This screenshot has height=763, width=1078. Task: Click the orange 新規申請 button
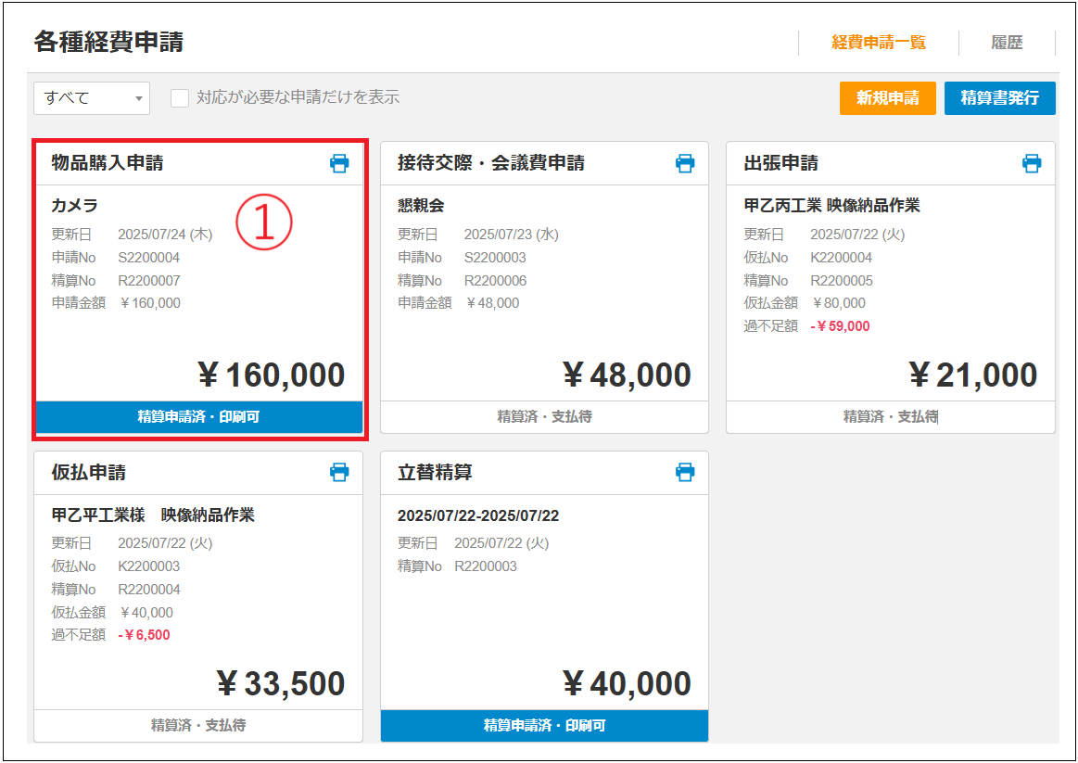pyautogui.click(x=887, y=98)
